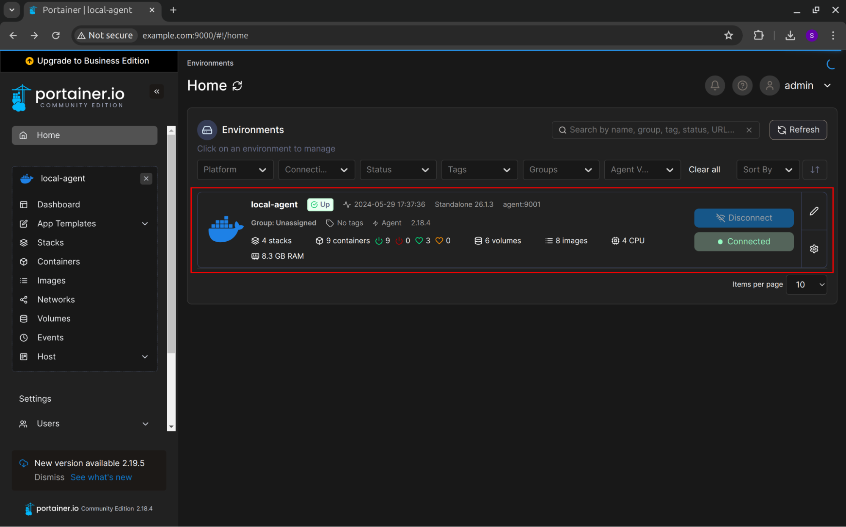This screenshot has width=846, height=527.
Task: Expand the Users settings submenu
Action: (x=145, y=424)
